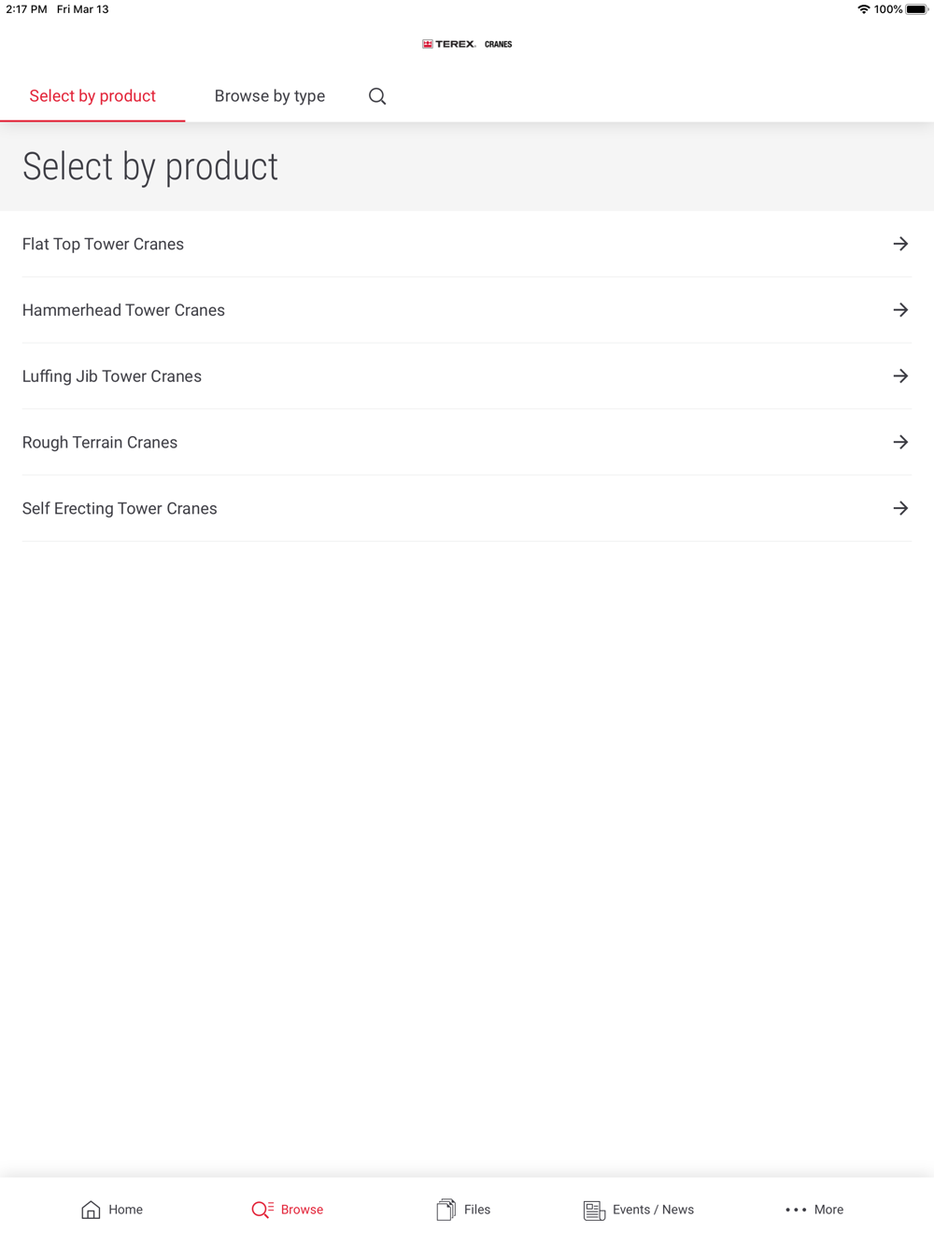Tap the Terex Cranes logo
934x1246 pixels.
[x=467, y=44]
